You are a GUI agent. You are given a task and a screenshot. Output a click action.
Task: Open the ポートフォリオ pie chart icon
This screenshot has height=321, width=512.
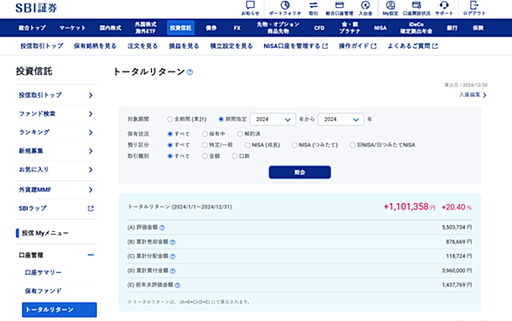[285, 5]
